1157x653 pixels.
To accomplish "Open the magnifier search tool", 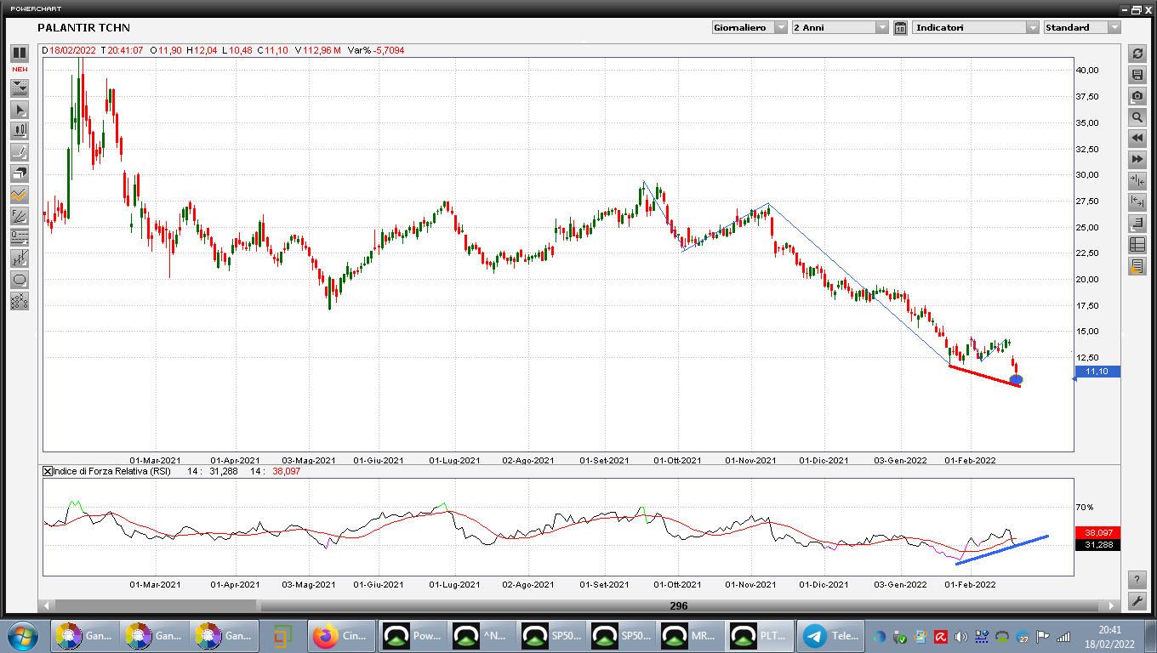I will [1137, 117].
